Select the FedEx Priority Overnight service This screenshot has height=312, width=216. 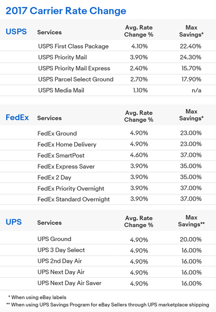(x=71, y=189)
